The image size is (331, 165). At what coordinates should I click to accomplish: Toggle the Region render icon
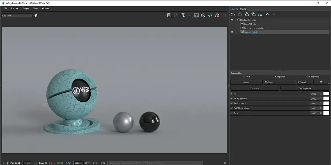(x=197, y=15)
